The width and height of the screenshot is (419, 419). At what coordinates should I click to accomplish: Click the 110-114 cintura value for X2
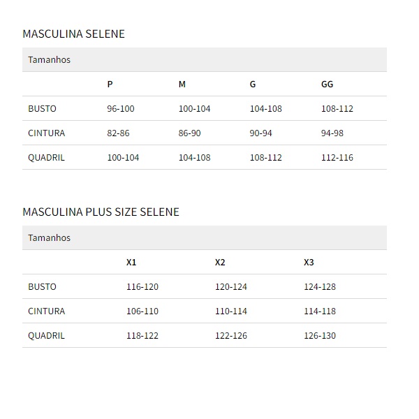coord(231,311)
